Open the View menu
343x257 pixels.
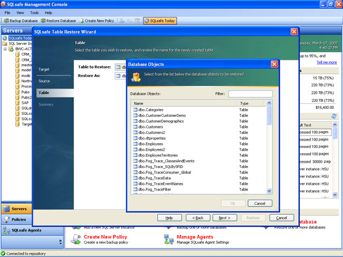tap(20, 13)
